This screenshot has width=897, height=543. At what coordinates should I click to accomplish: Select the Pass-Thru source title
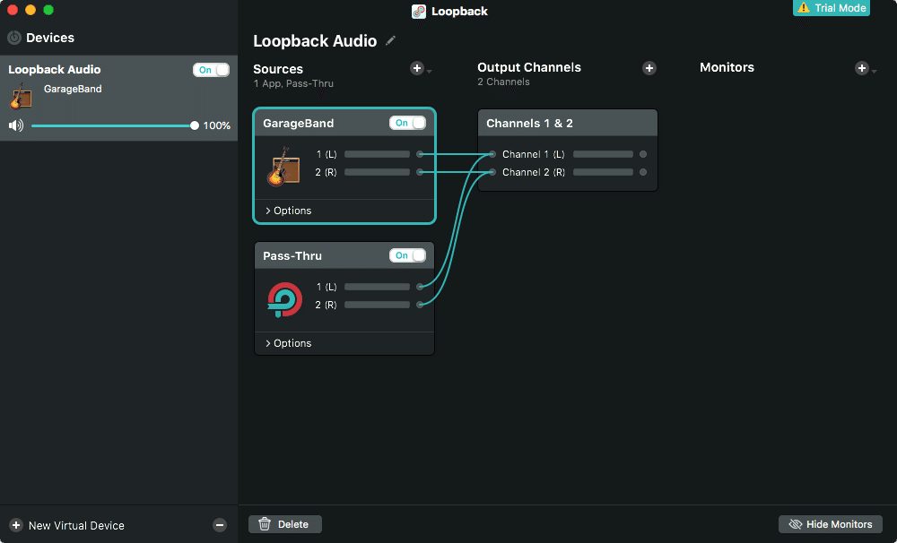[292, 256]
